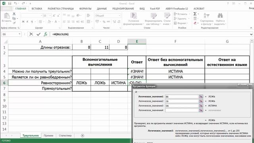Open the ФОРМУЛЫ ribbon tab
The width and height of the screenshot is (254, 143).
[85, 9]
